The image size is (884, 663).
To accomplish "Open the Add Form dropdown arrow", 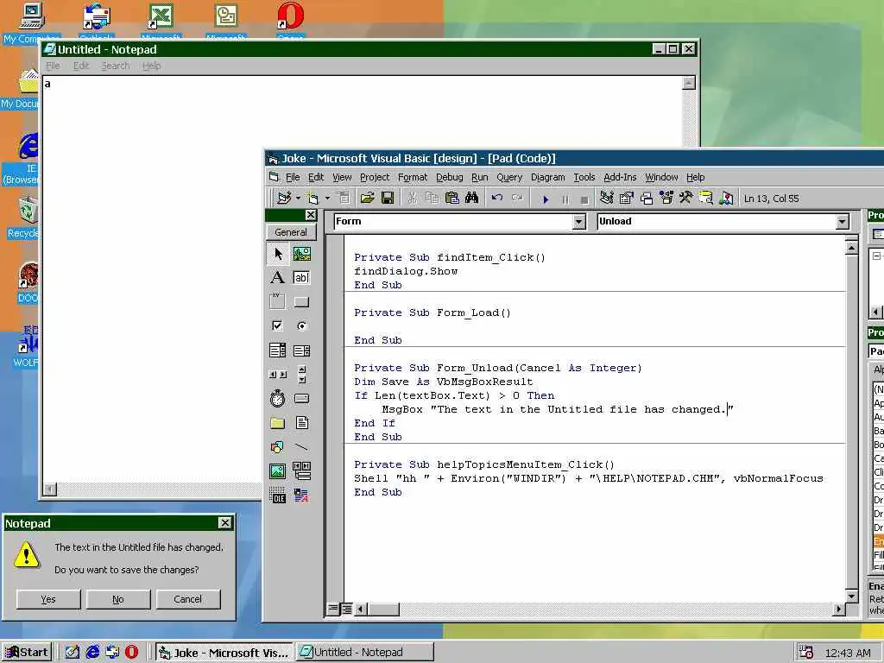I will point(327,198).
